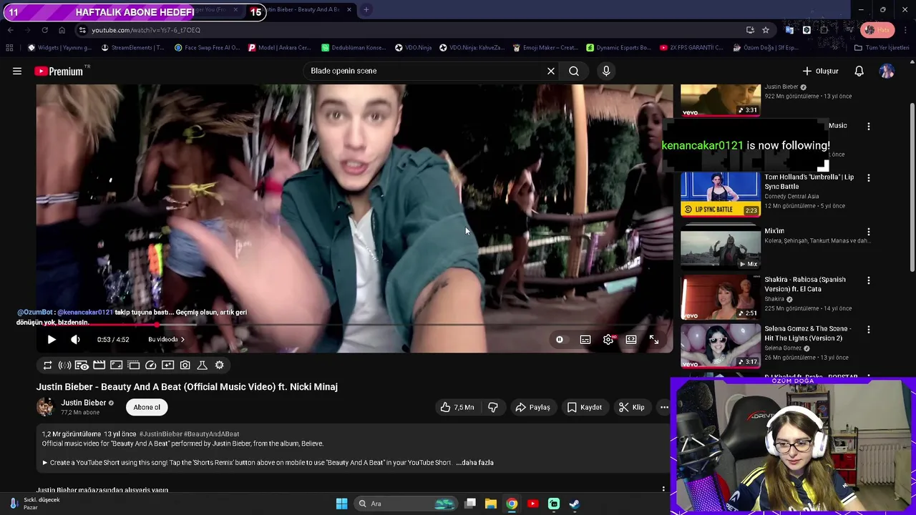Screen dimensions: 916x515
Task: Open Dynamic Esports bookmark
Action: click(618, 48)
